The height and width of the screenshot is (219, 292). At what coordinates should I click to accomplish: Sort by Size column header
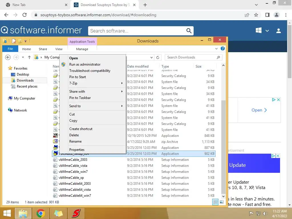click(x=198, y=66)
